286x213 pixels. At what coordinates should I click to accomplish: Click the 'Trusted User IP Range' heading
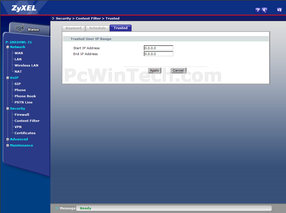tap(91, 39)
